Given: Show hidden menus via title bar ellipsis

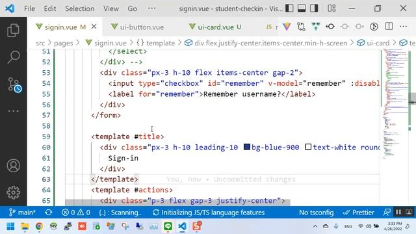Looking at the screenshot, I should click(151, 8).
